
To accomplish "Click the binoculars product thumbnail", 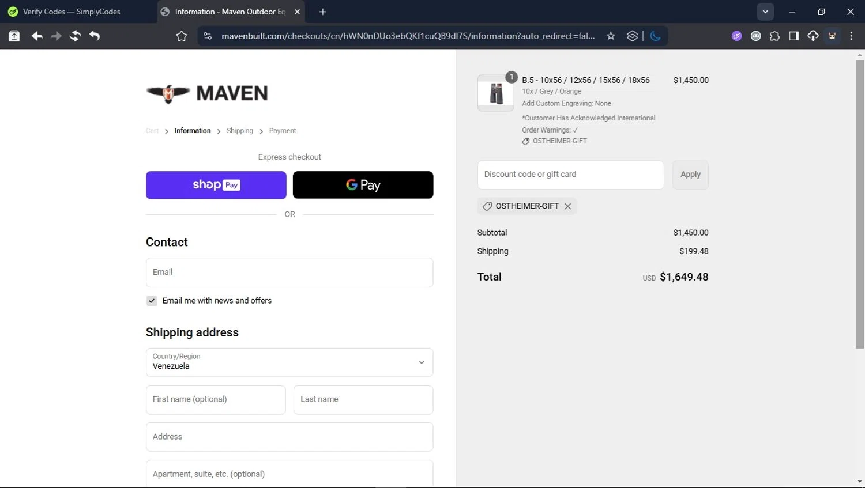I will click(x=496, y=93).
